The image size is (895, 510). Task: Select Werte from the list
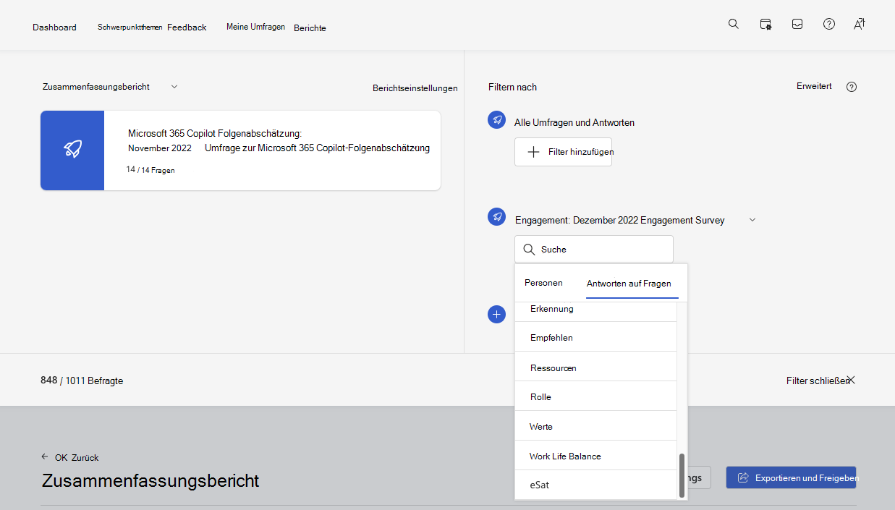coord(595,426)
